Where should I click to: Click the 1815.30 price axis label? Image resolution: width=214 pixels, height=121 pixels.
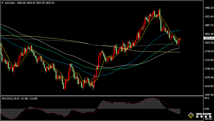tap(209, 43)
